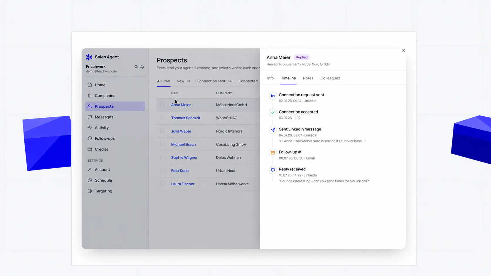The height and width of the screenshot is (276, 491).
Task: Click LinkedIn icon beside Connection request sent
Action: (273, 96)
